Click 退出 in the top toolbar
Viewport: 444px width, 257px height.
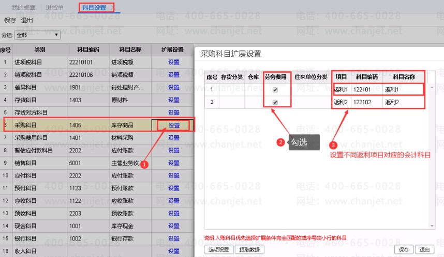tap(26, 20)
